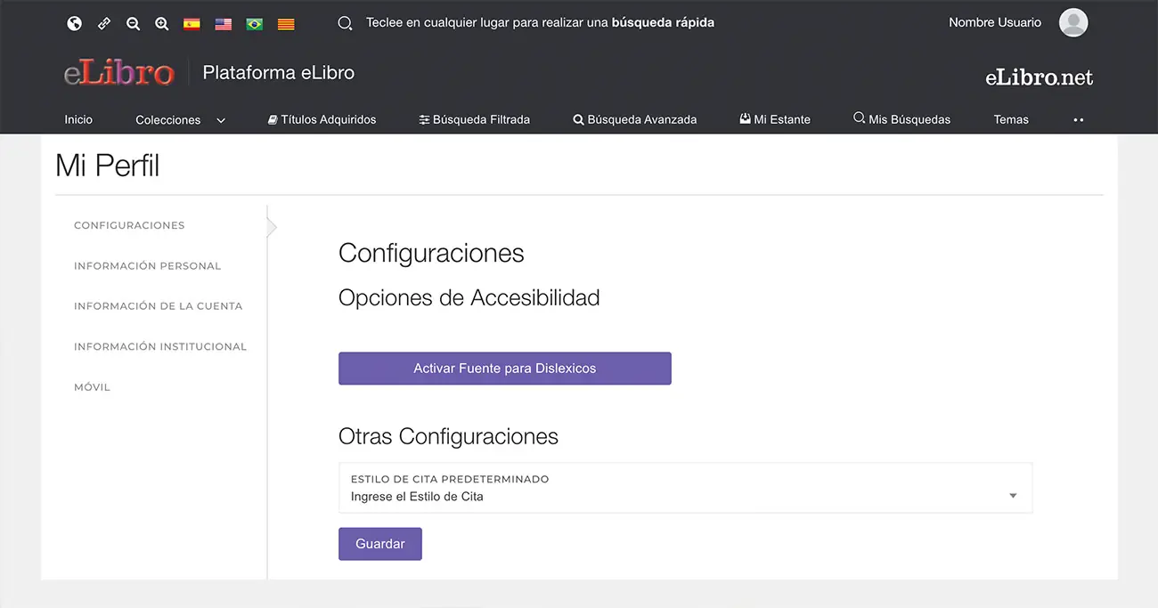Click the quick search field at top
Image resolution: width=1158 pixels, height=608 pixels.
pos(539,23)
